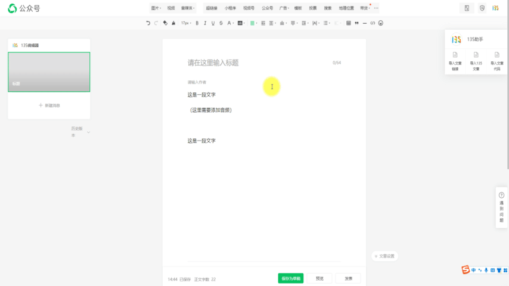The image size is (509, 286).
Task: Toggle strikethrough formatting
Action: pos(221,23)
